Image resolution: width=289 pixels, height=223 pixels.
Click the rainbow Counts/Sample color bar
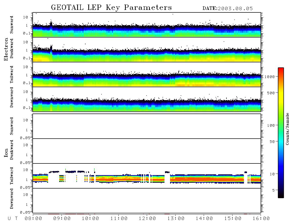pos(281,133)
